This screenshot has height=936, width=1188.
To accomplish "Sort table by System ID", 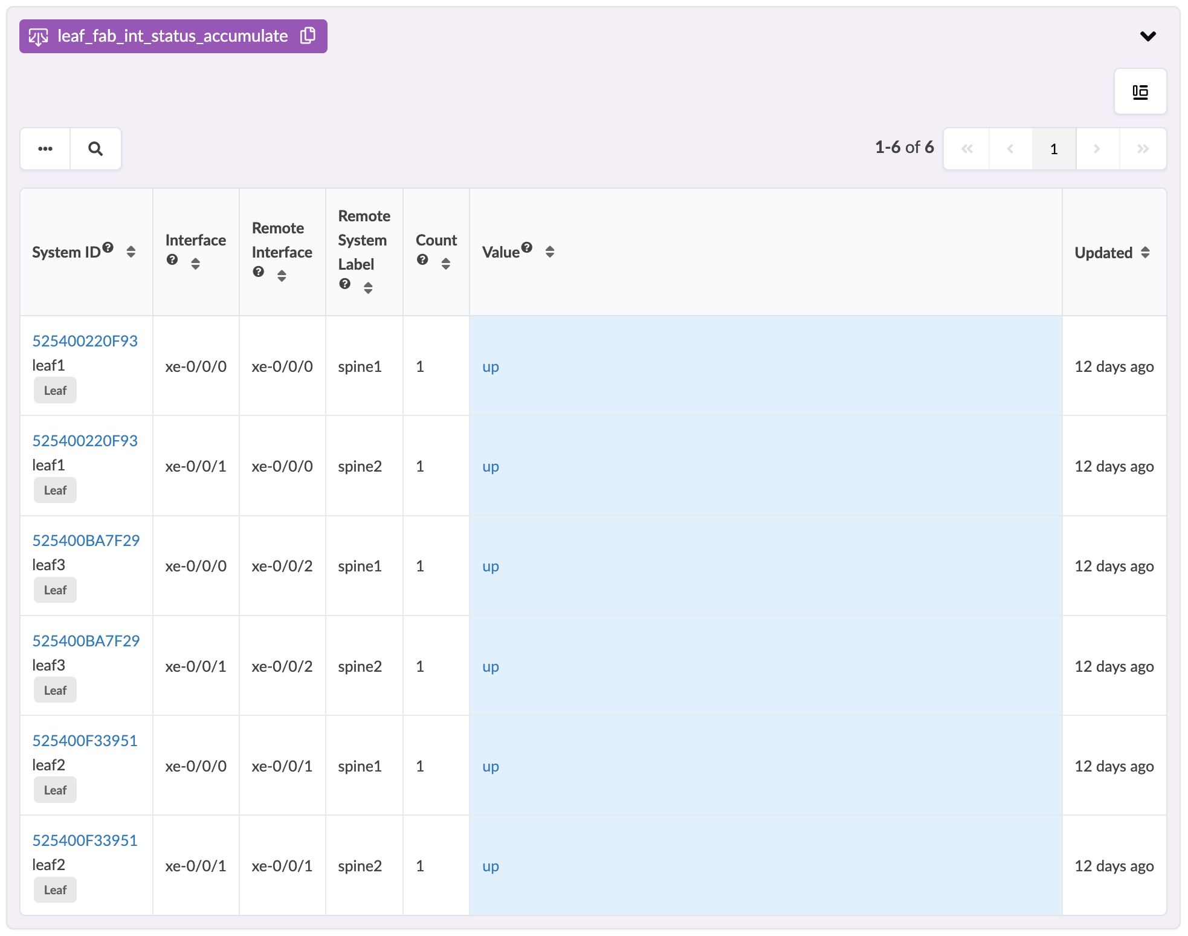I will 131,252.
